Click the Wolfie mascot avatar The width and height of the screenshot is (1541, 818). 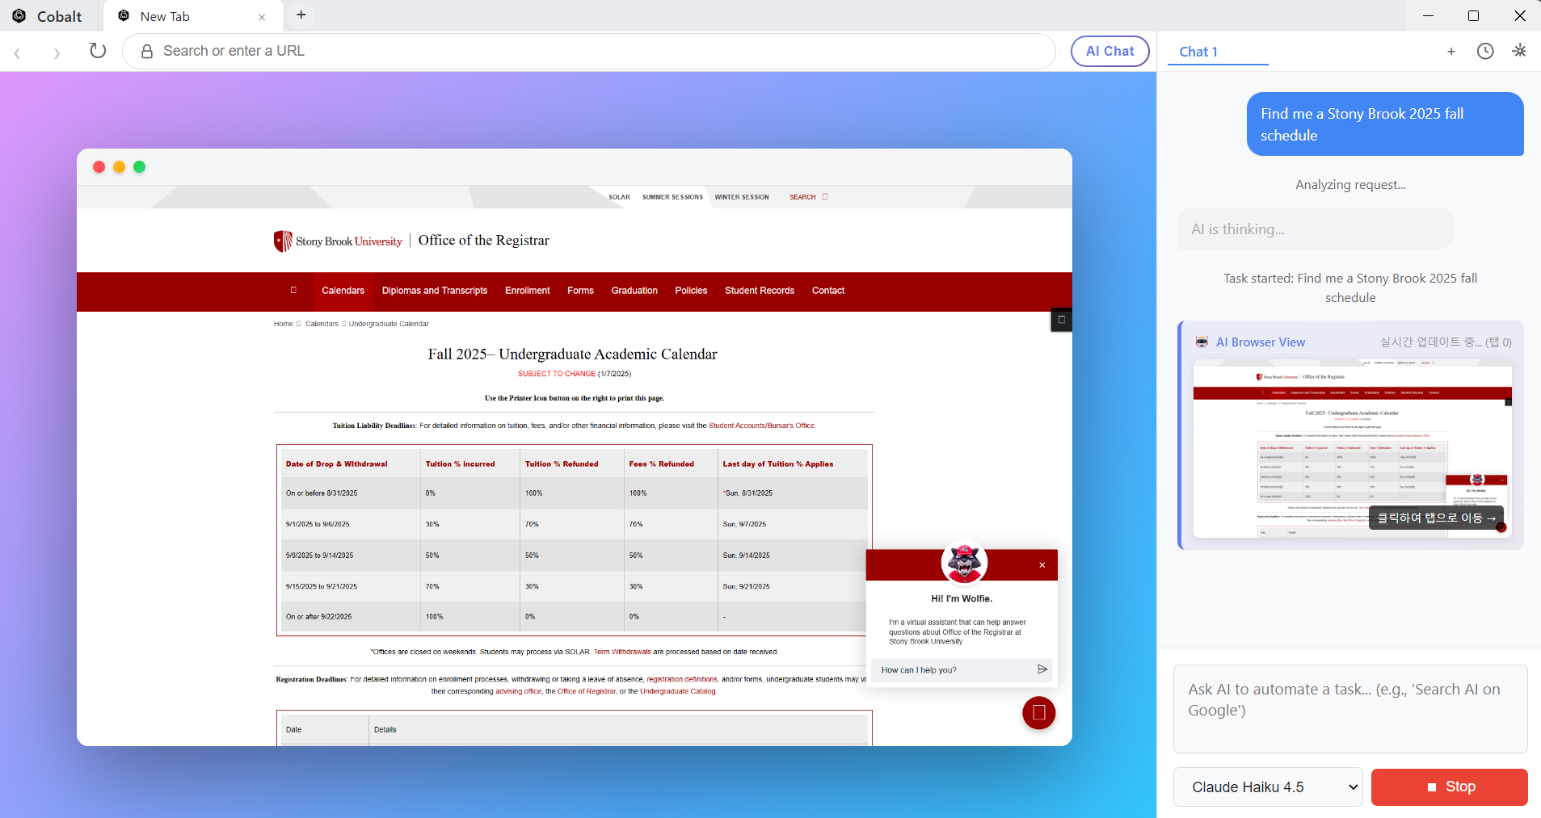964,561
